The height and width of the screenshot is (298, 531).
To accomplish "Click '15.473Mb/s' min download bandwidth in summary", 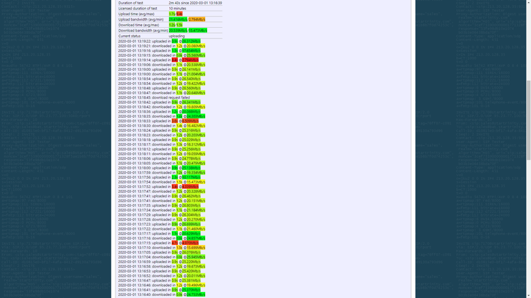I will tap(198, 30).
